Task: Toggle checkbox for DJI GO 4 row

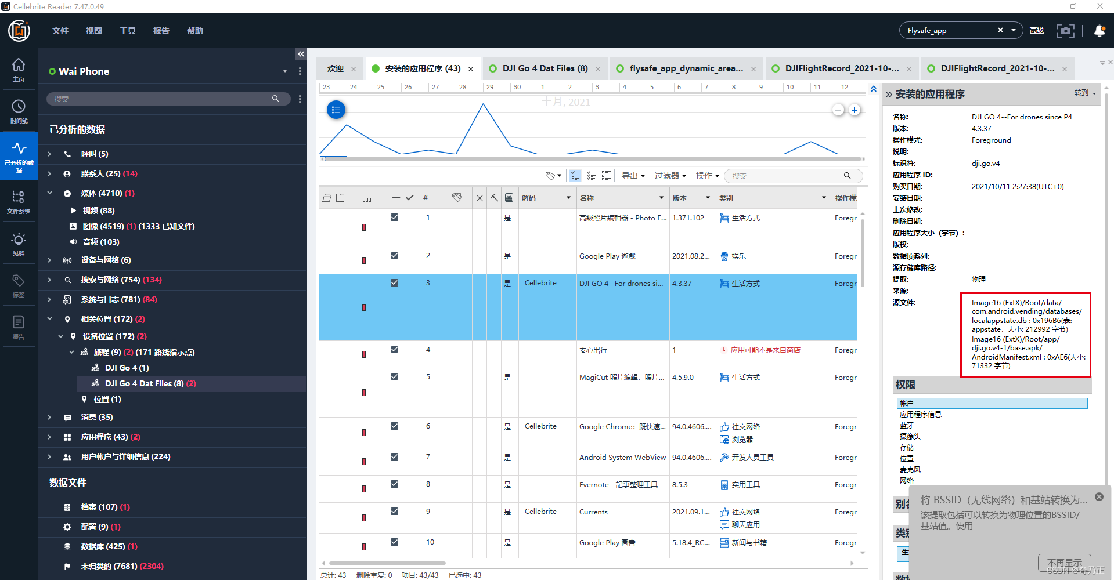Action: point(394,282)
